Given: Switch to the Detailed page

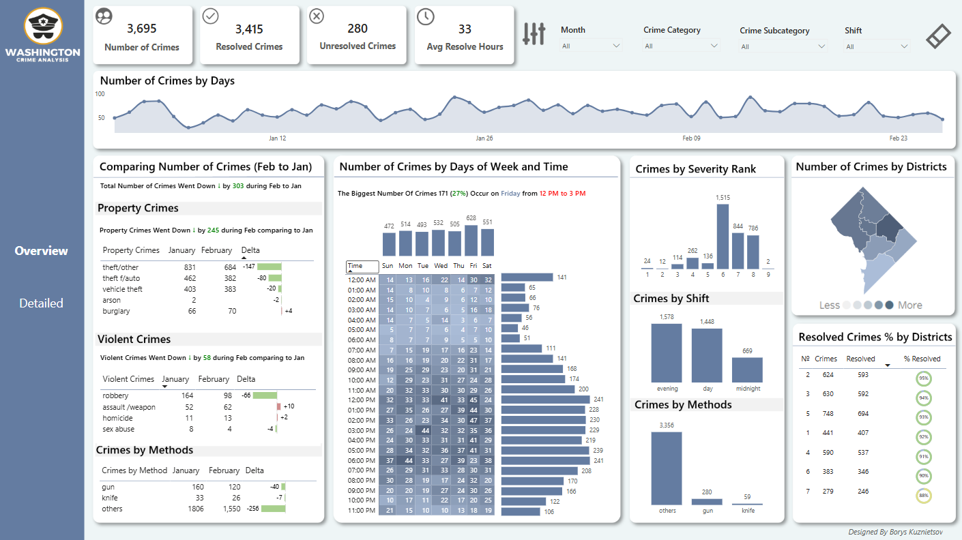Looking at the screenshot, I should coord(41,303).
